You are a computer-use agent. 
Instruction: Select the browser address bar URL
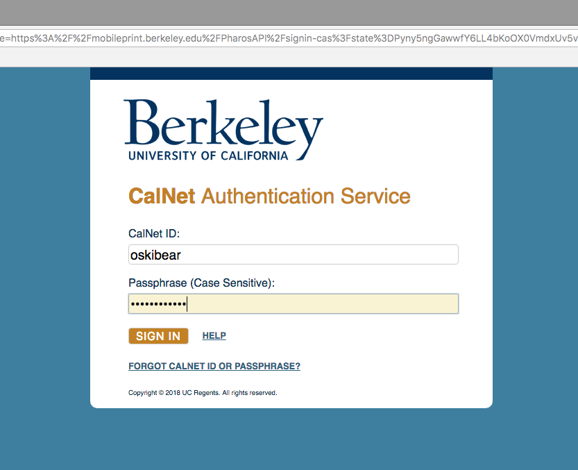tap(289, 38)
